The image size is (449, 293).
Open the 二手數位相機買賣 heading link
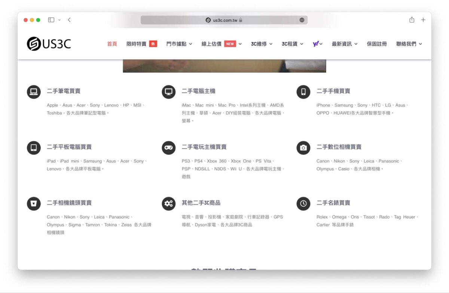(339, 147)
